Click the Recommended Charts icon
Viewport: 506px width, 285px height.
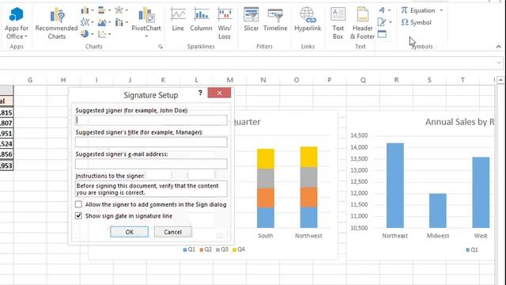57,16
